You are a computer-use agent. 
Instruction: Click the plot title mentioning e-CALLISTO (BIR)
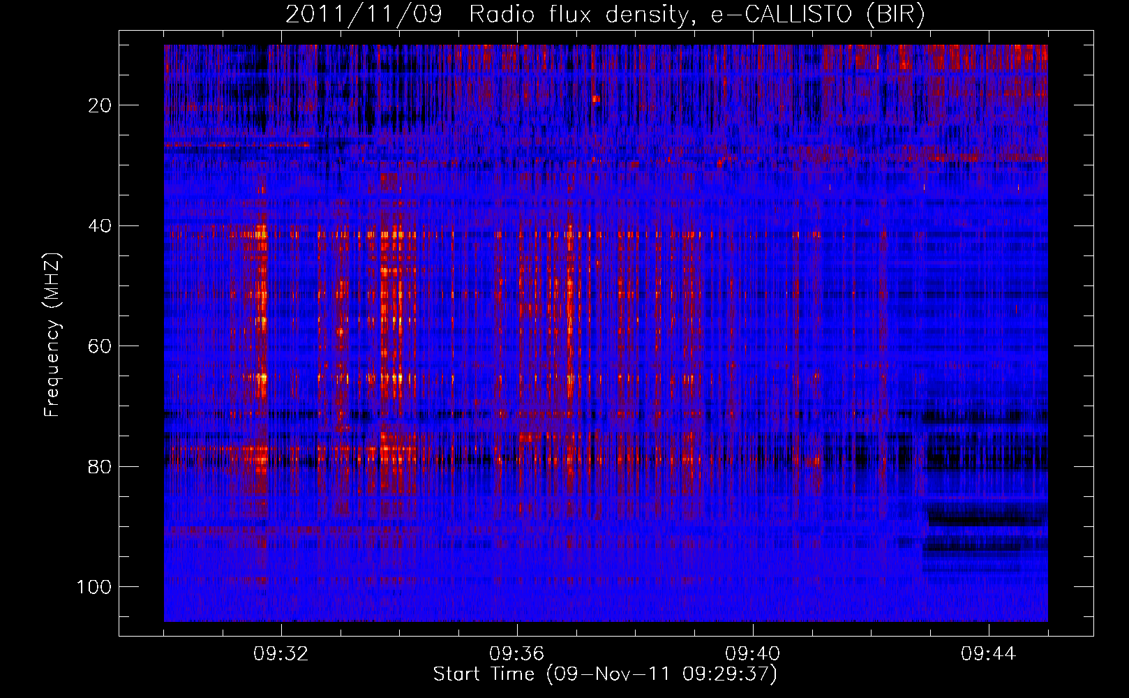605,14
